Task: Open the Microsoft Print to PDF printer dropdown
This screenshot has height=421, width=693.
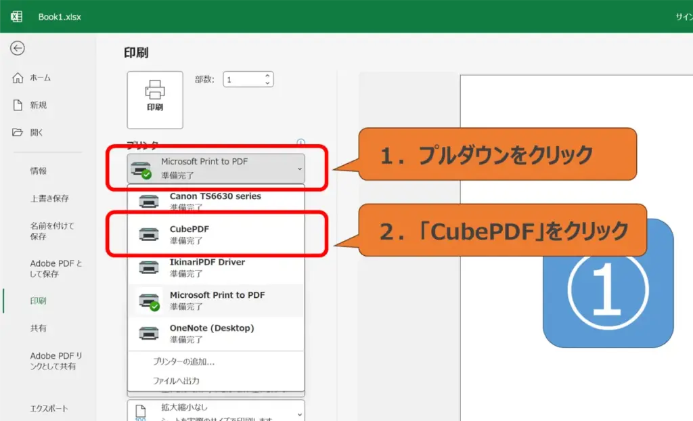Action: pos(216,169)
